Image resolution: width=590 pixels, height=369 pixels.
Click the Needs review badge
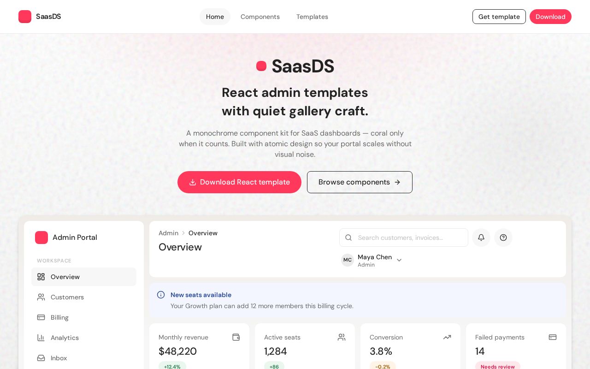(498, 366)
